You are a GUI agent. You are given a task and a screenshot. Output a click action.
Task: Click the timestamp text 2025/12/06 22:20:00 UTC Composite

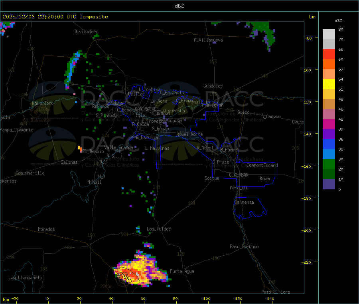[x=55, y=17]
